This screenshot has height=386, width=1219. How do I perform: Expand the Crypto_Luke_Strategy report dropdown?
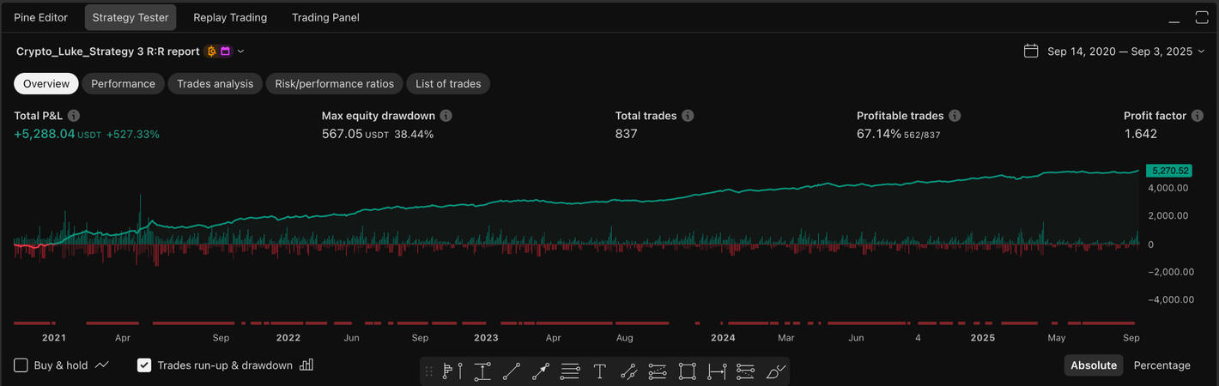[240, 51]
